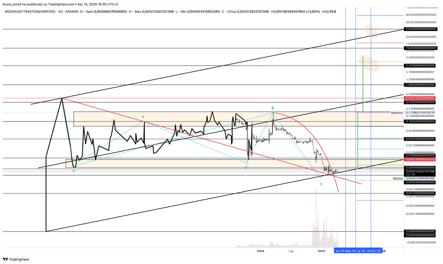443x264 pixels.
Task: Click the −0,000100000000005 axis tick
Action: pos(420,242)
